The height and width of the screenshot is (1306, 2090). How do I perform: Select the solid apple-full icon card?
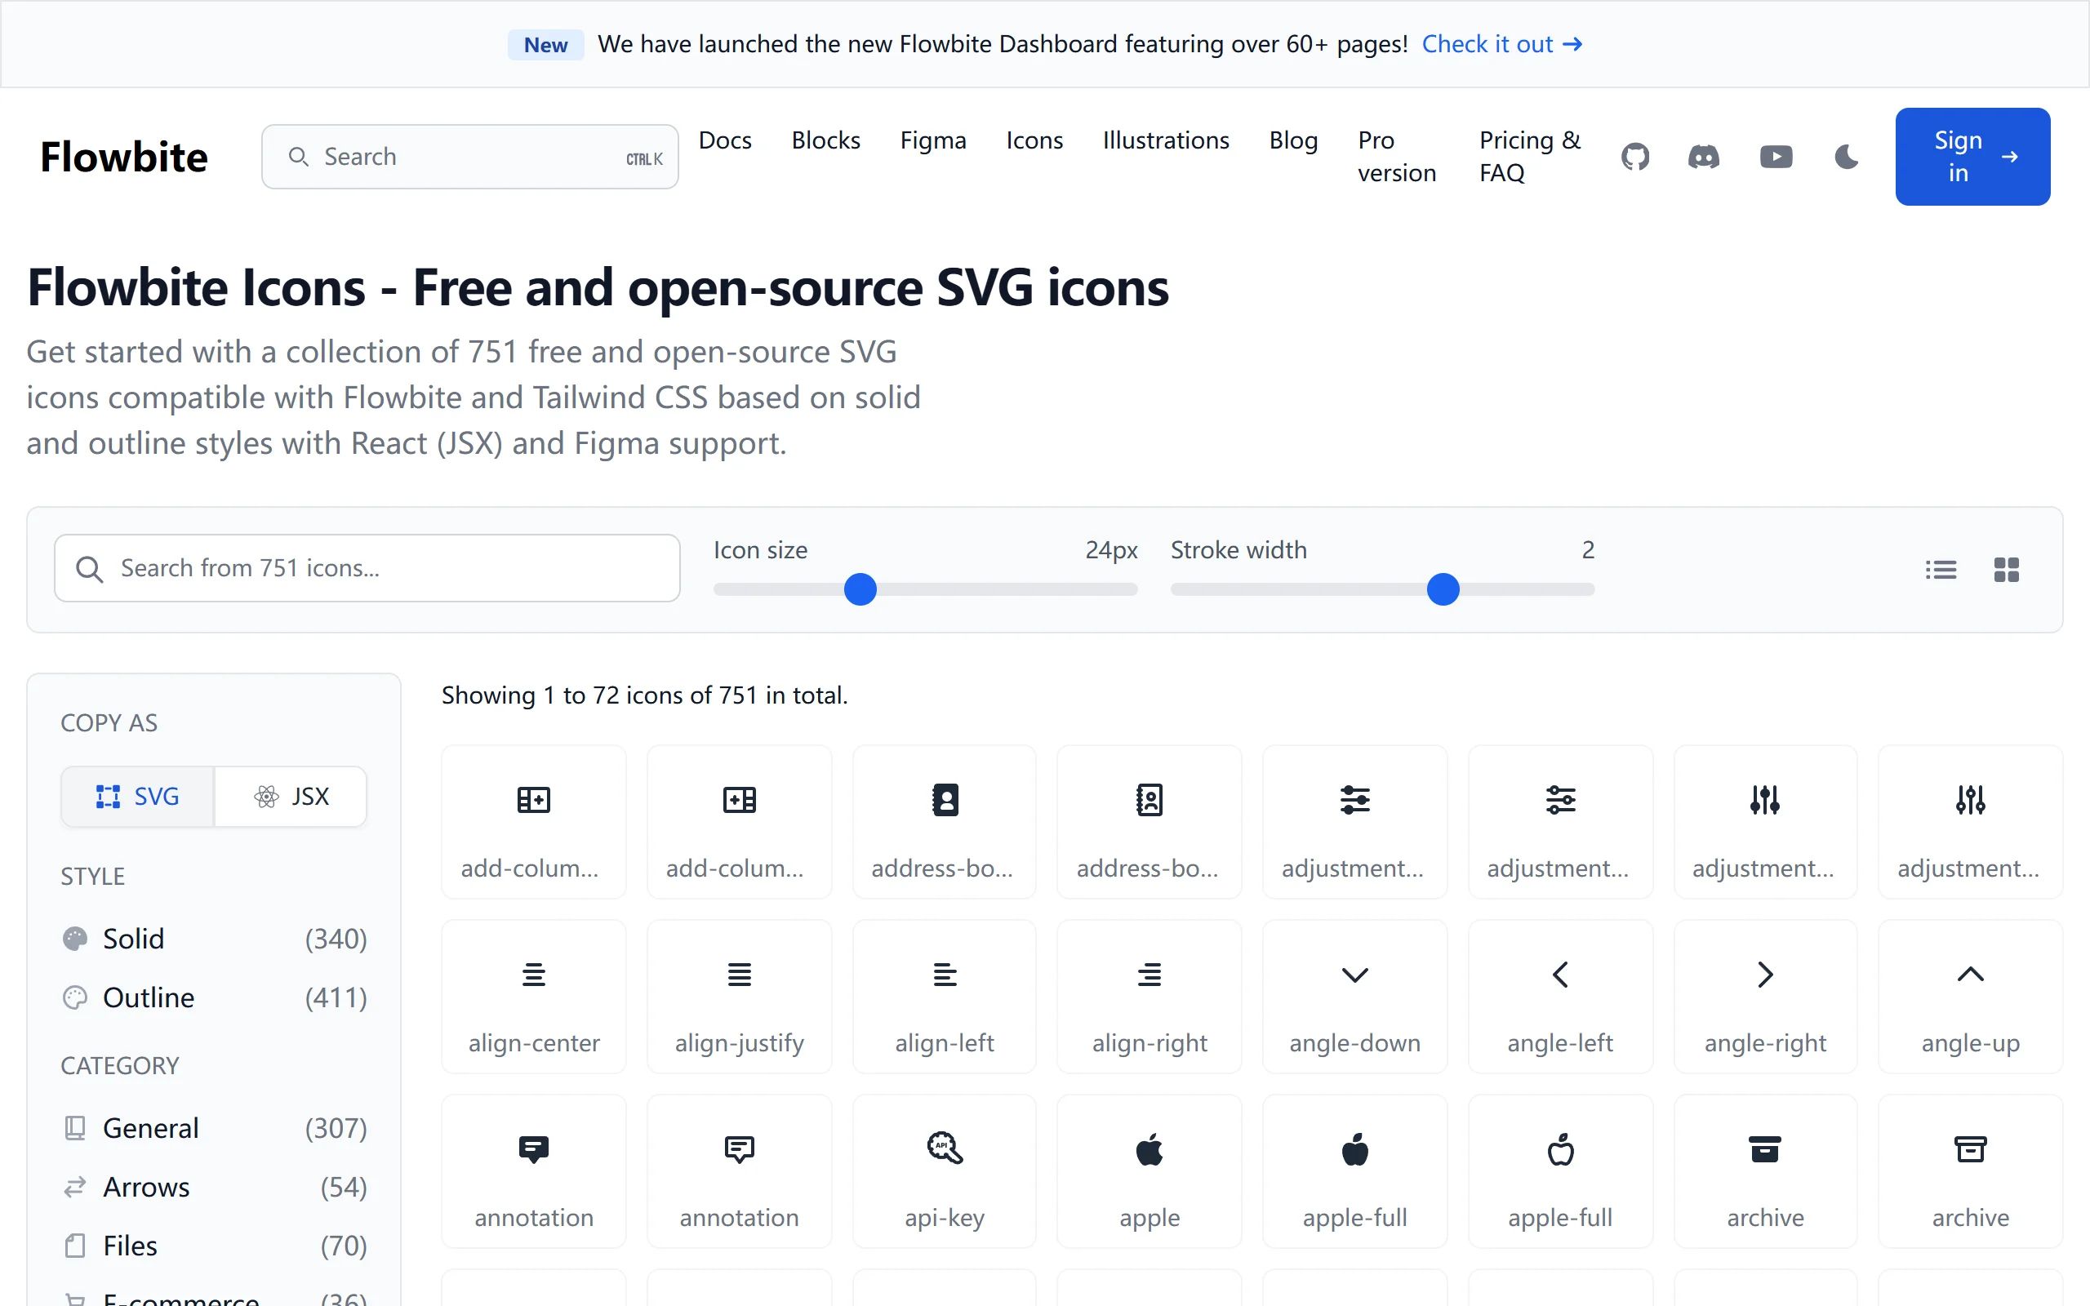(1355, 1171)
